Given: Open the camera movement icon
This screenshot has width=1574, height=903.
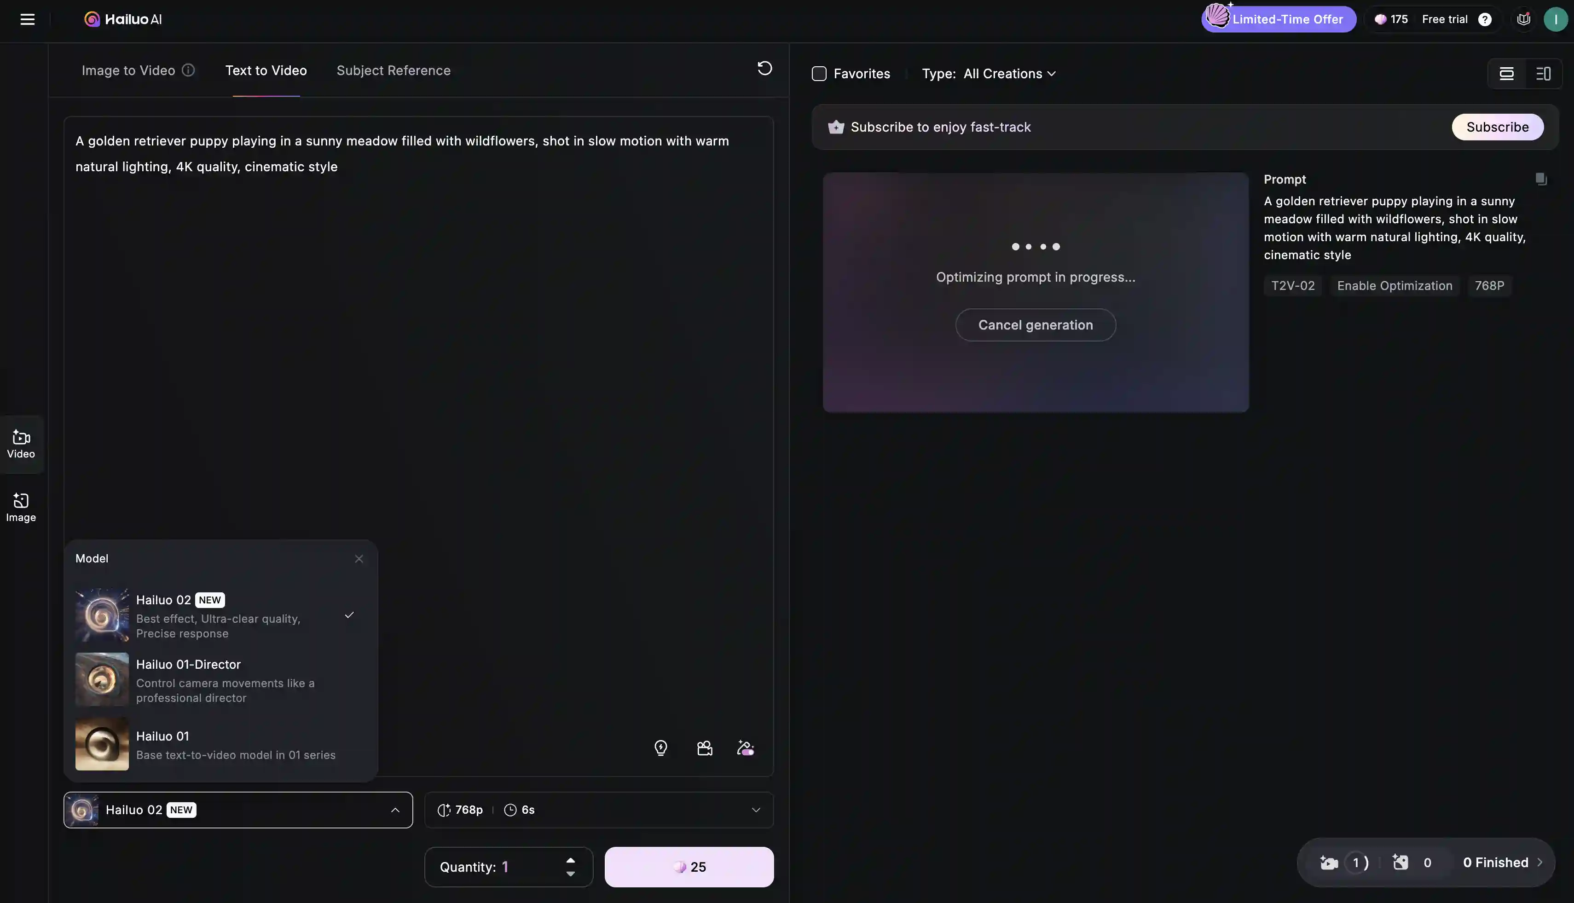Looking at the screenshot, I should click(705, 748).
